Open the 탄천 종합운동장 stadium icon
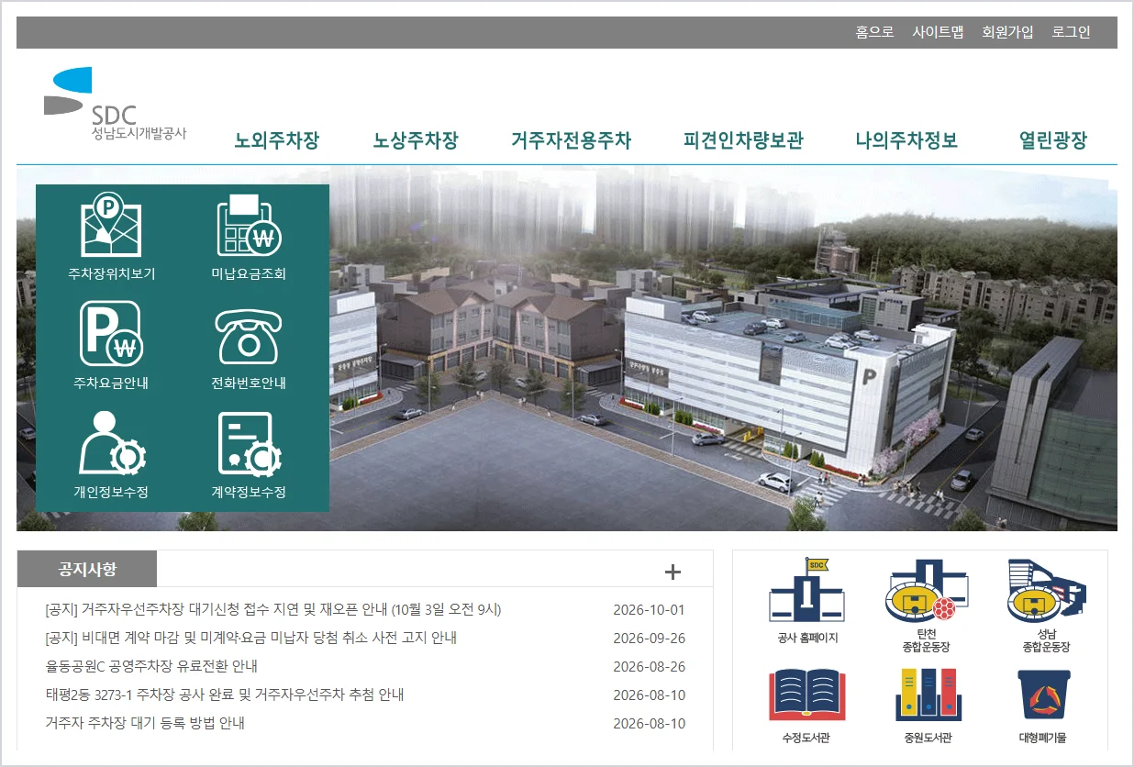Screen dimensions: 1134x767 coord(926,590)
